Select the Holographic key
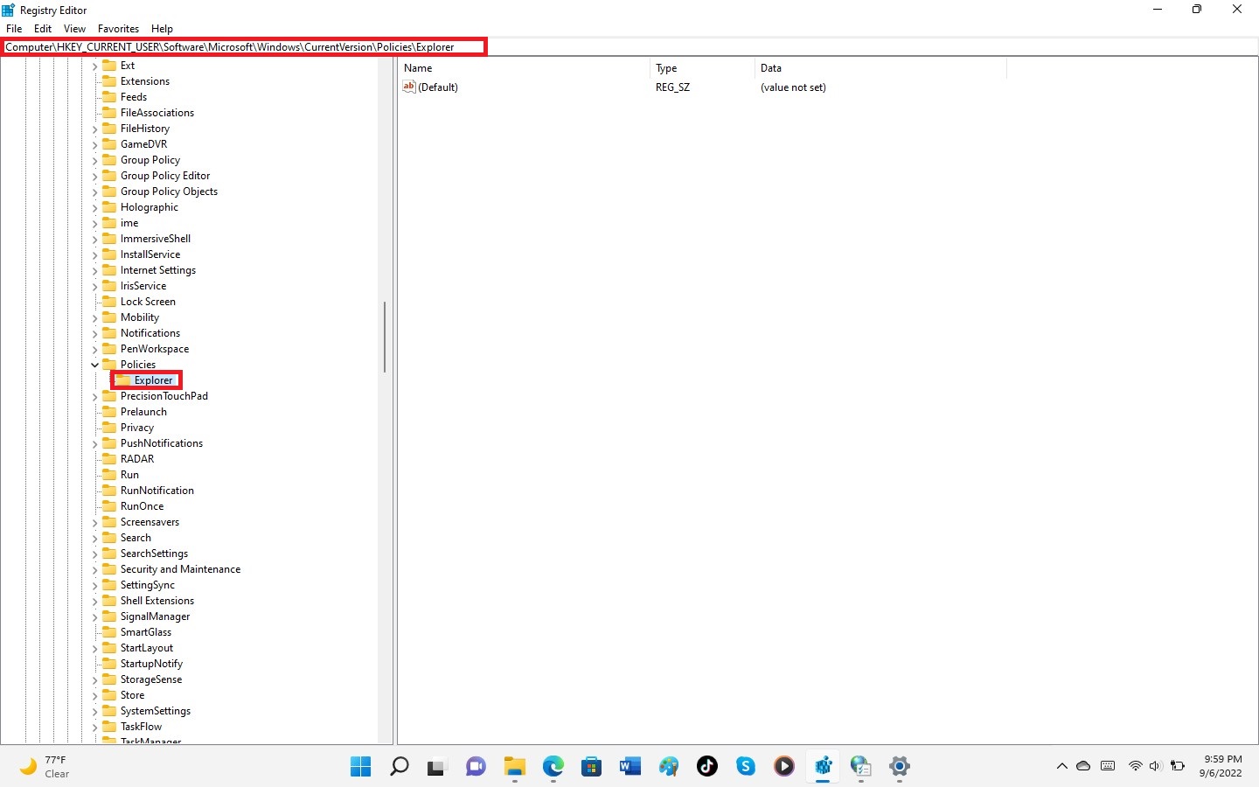The width and height of the screenshot is (1259, 787). coord(150,207)
